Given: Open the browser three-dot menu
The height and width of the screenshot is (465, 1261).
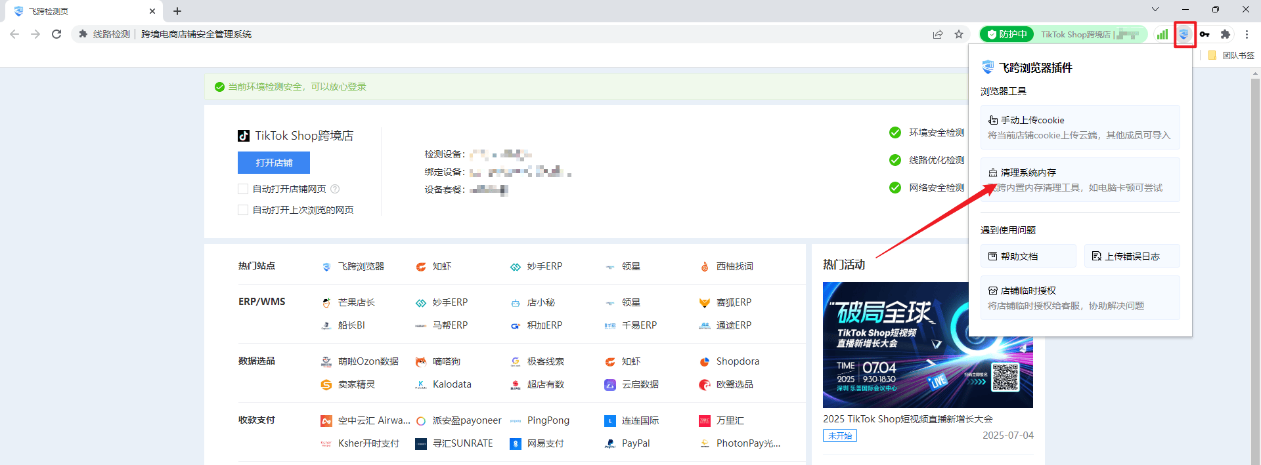Looking at the screenshot, I should pos(1247,34).
